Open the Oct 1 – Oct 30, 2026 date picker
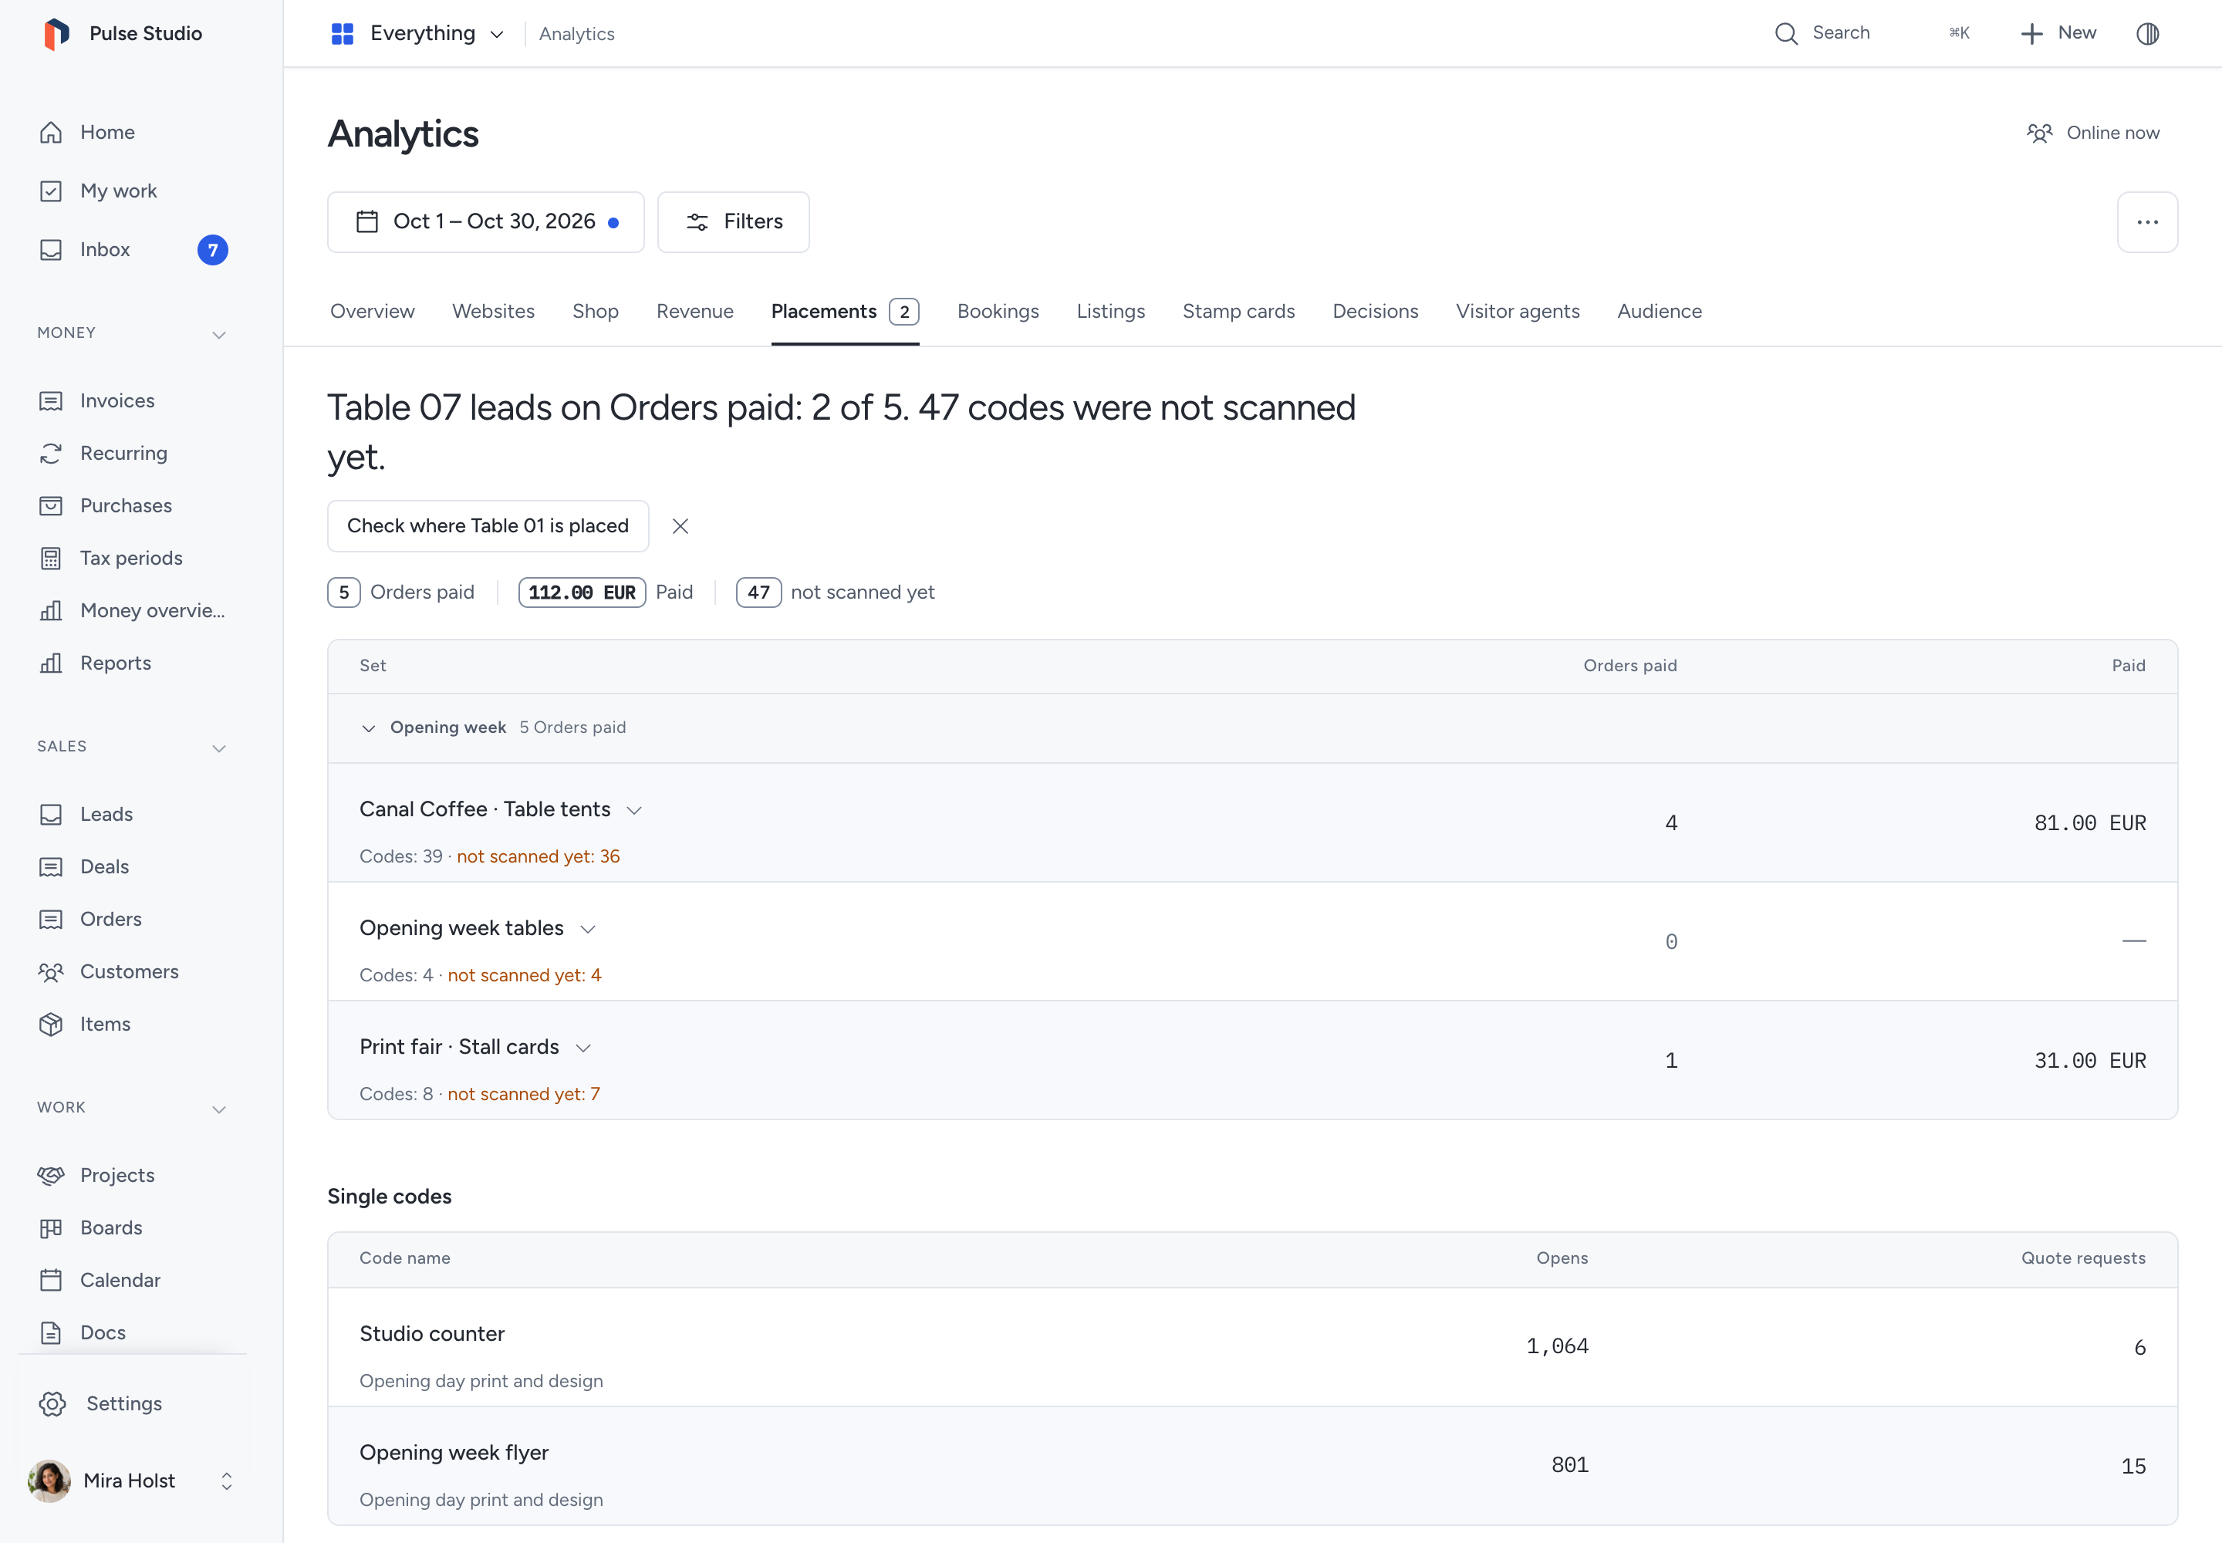This screenshot has height=1543, width=2222. click(x=485, y=222)
